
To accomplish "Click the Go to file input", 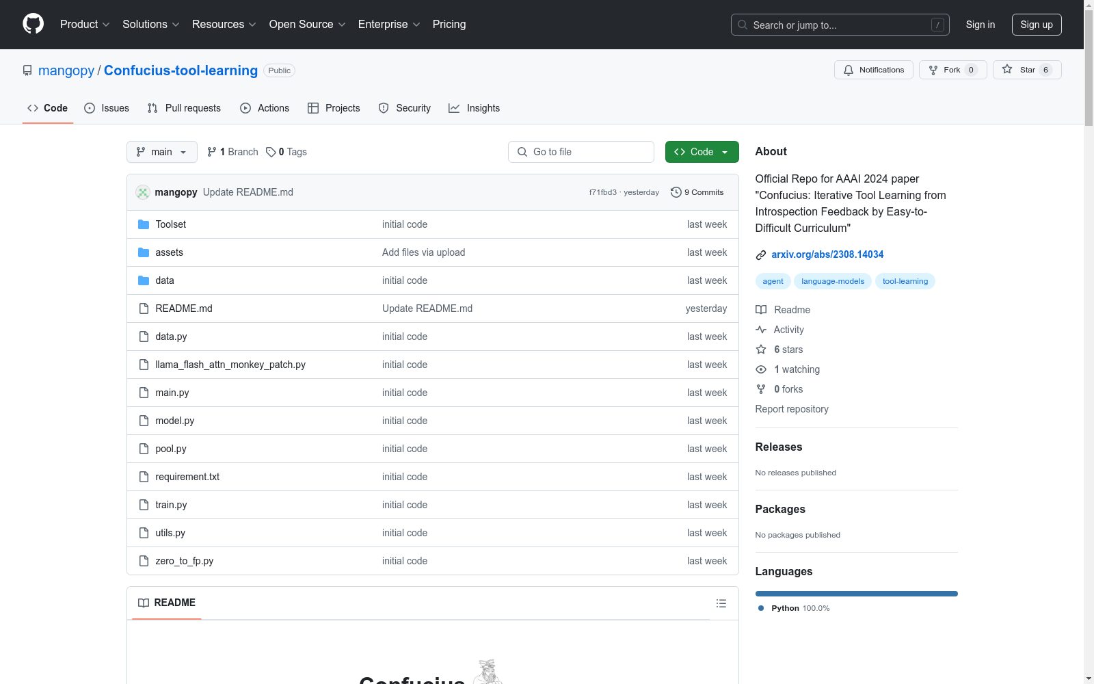I will coord(581,152).
